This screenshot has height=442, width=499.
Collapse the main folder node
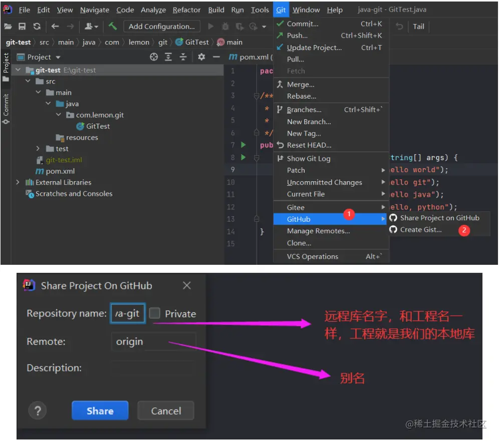click(38, 92)
